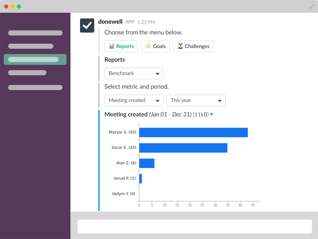The image size is (318, 239).
Task: Select the Goals star button
Action: tap(156, 46)
